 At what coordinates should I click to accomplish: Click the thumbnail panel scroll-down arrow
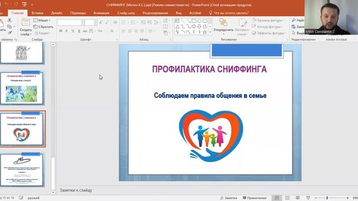(53, 192)
